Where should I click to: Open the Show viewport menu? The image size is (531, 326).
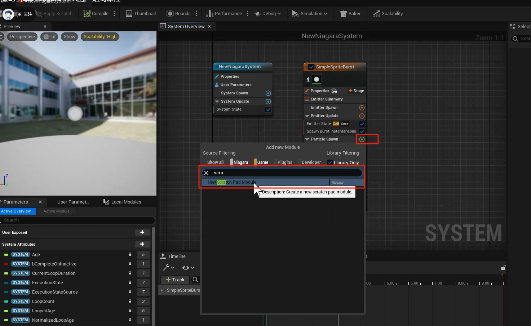(70, 37)
